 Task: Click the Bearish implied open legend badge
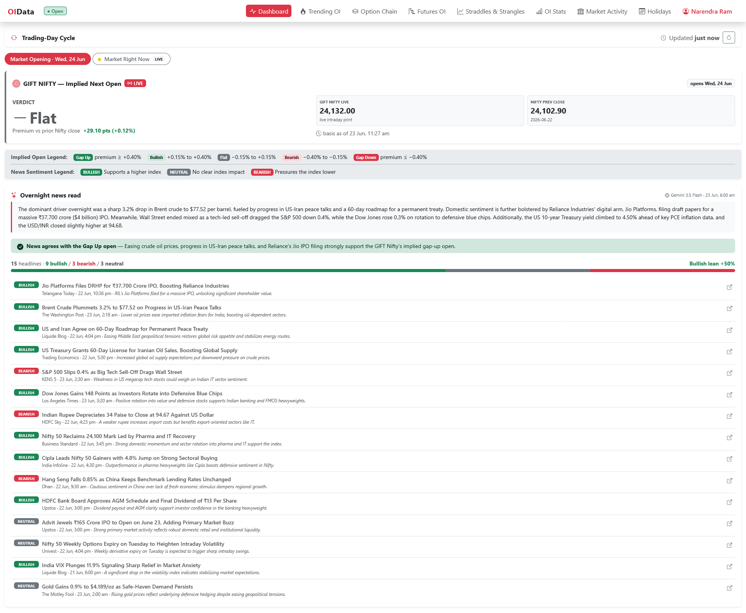[x=291, y=157]
